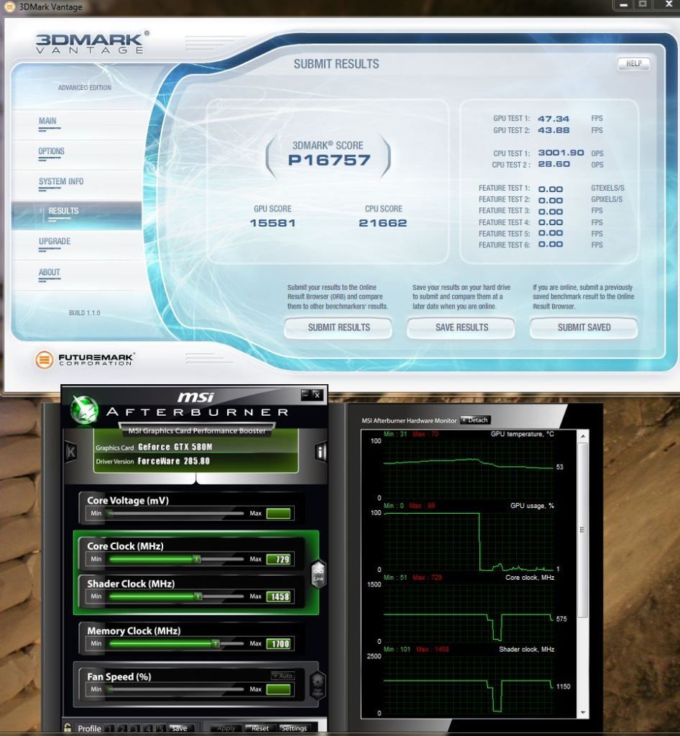Click the empty Fan Speed value field
Image resolution: width=680 pixels, height=736 pixels.
click(x=279, y=689)
